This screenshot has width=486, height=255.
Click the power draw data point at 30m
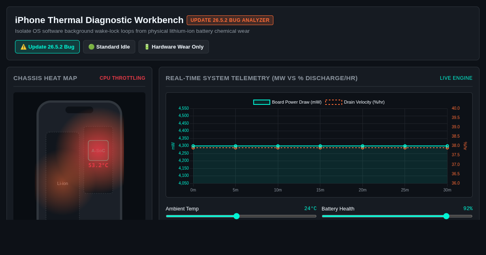click(447, 146)
